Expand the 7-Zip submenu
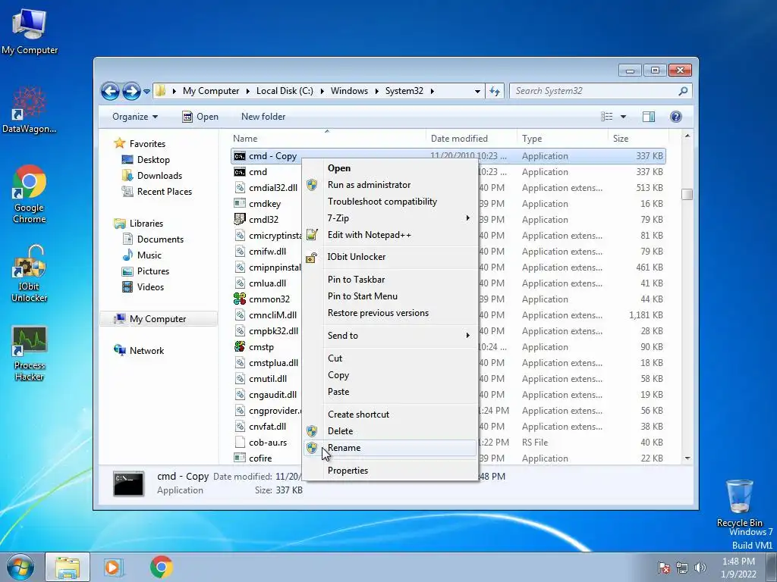 [389, 218]
